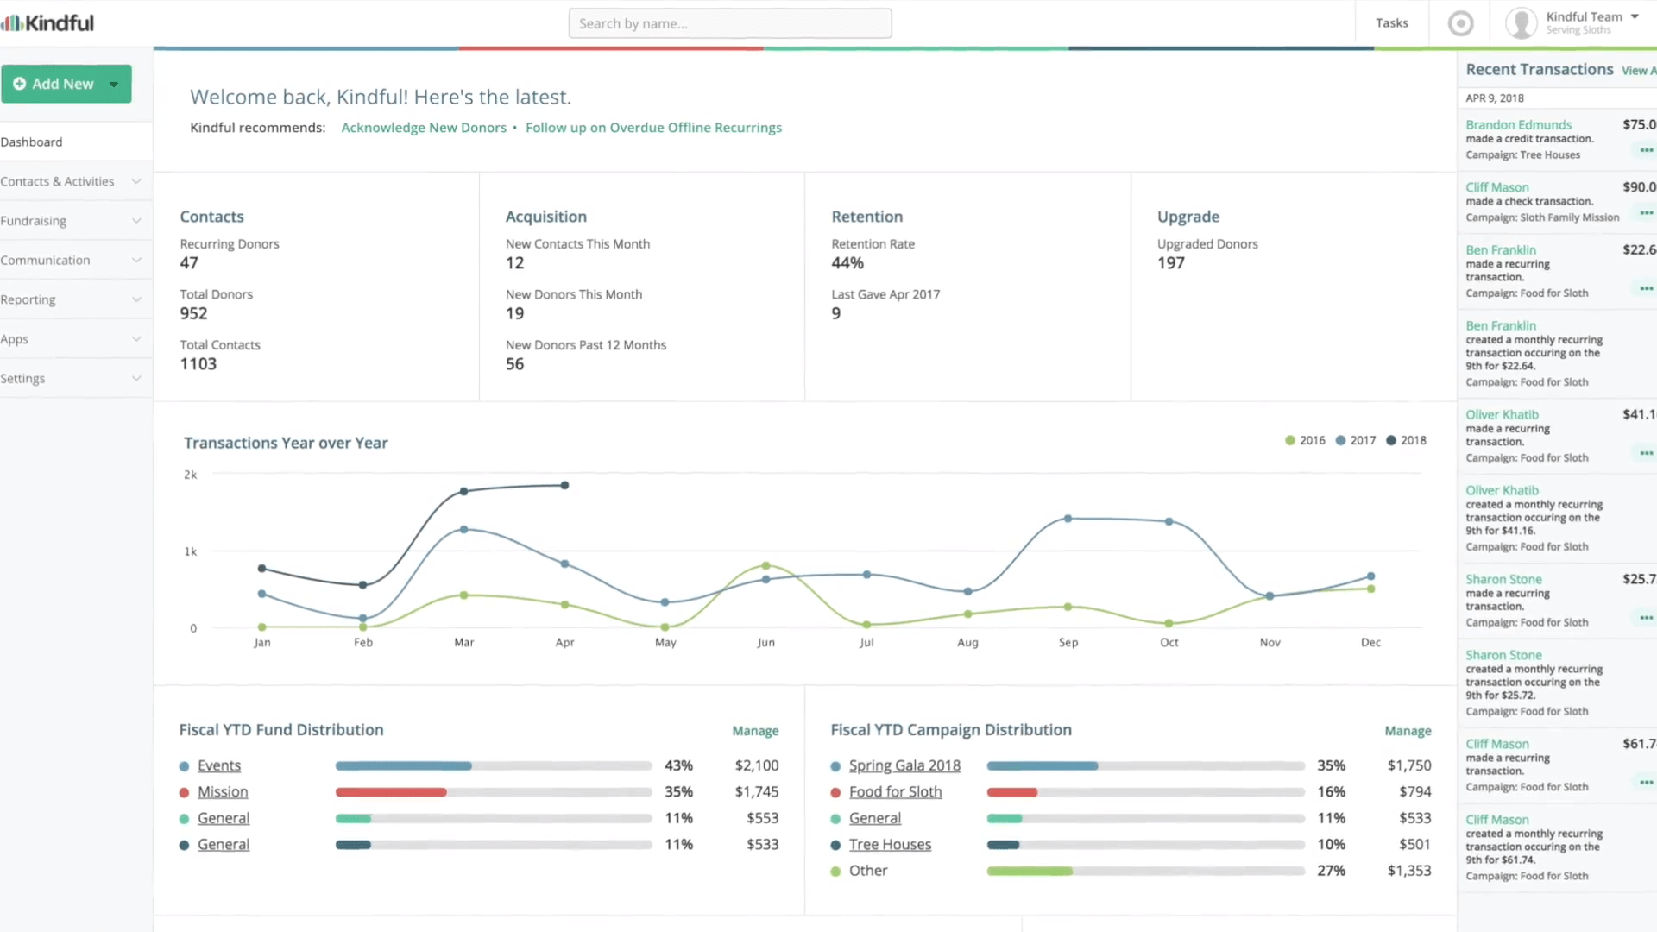Screen dimensions: 1657x932
Task: Open ellipsis menu for Brandon Edmunds transaction
Action: click(1646, 151)
